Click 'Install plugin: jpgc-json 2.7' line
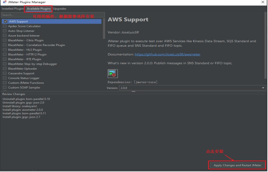 pyautogui.click(x=21, y=117)
